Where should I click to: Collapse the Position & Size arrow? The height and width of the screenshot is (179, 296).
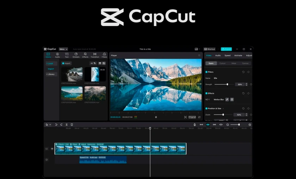223,109
